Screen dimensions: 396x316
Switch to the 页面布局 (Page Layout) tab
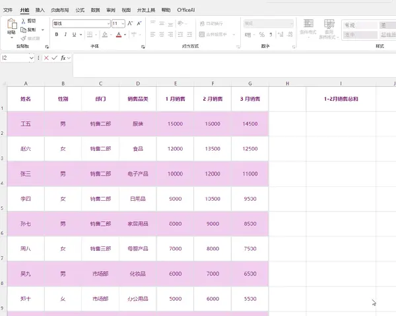(x=60, y=10)
